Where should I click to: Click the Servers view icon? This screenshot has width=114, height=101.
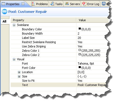tap(67, 4)
